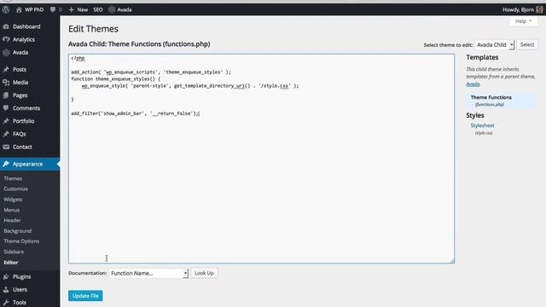Click the Plugins plug icon
The width and height of the screenshot is (546, 307).
pyautogui.click(x=6, y=276)
